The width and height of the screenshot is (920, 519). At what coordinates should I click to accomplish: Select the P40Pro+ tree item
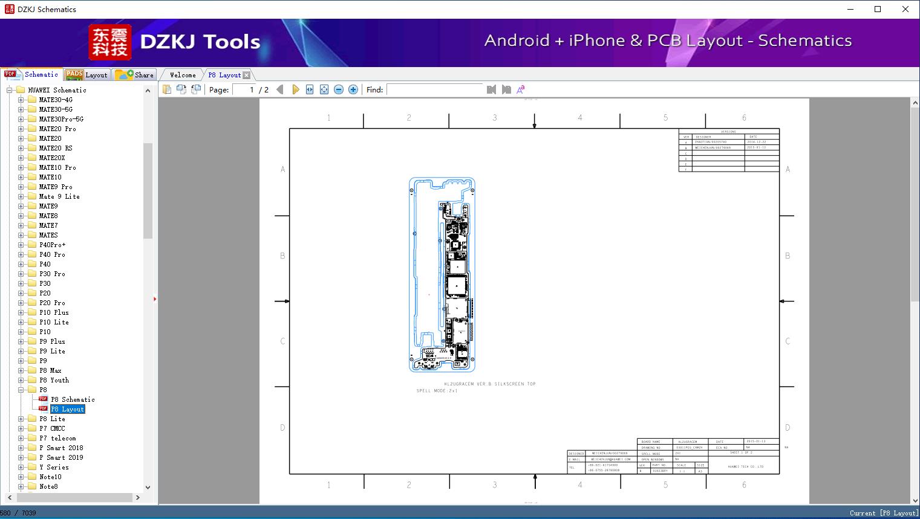pyautogui.click(x=52, y=245)
